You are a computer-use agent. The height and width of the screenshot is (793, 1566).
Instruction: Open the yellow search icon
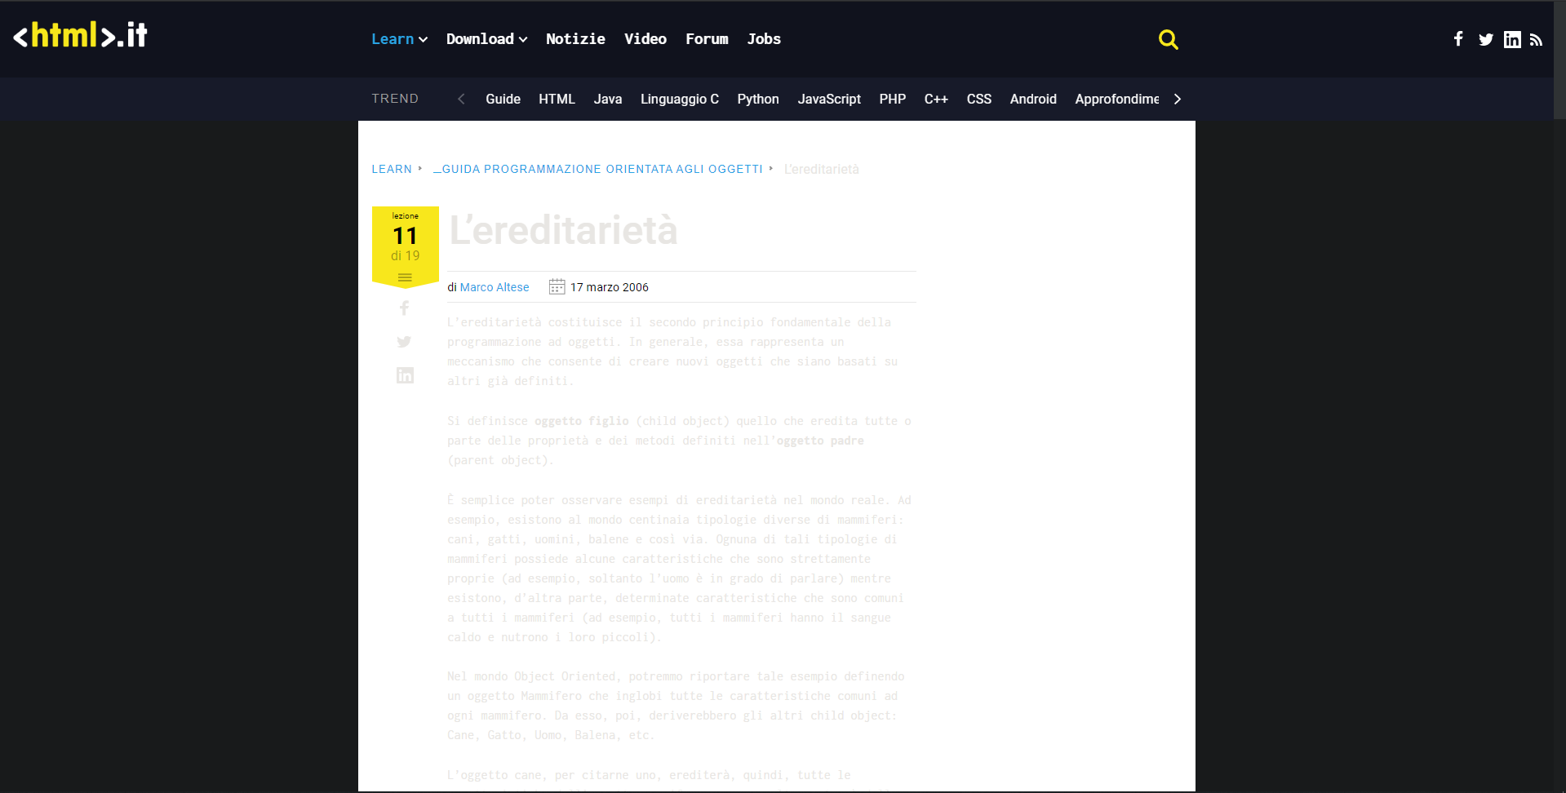point(1168,39)
